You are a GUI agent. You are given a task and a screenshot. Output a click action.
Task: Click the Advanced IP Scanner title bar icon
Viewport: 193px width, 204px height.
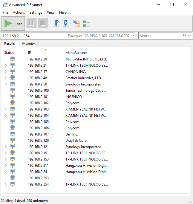point(5,4)
